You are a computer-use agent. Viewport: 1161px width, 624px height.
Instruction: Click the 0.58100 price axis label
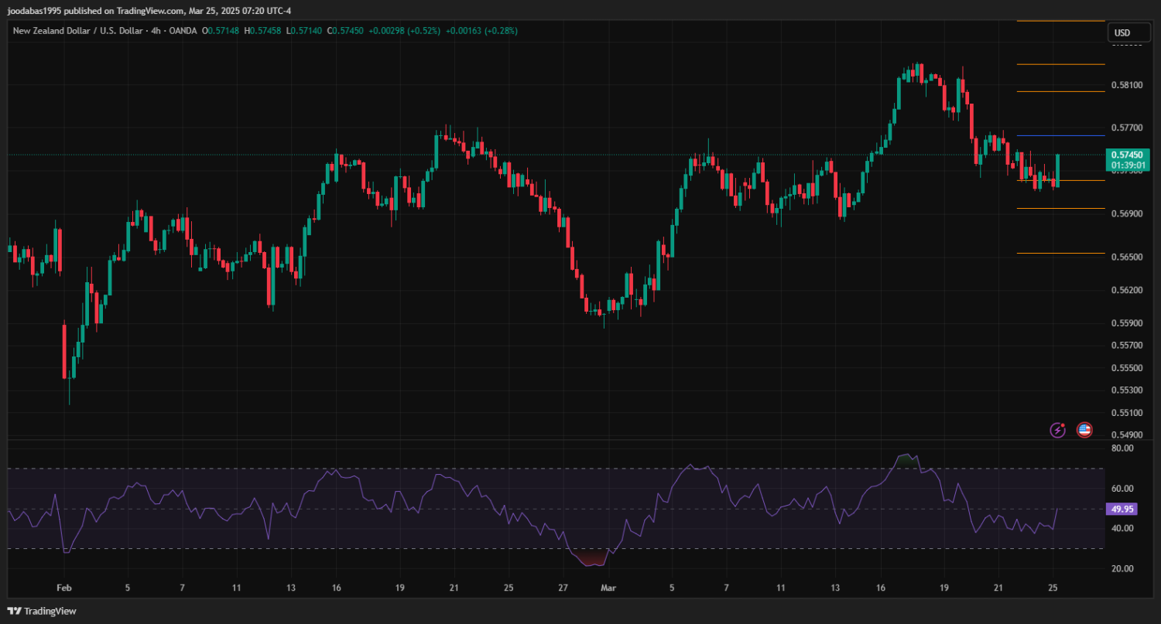1126,84
